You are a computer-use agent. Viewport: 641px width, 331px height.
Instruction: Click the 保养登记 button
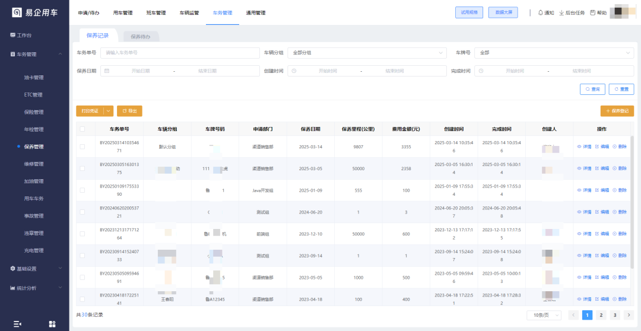pyautogui.click(x=617, y=111)
